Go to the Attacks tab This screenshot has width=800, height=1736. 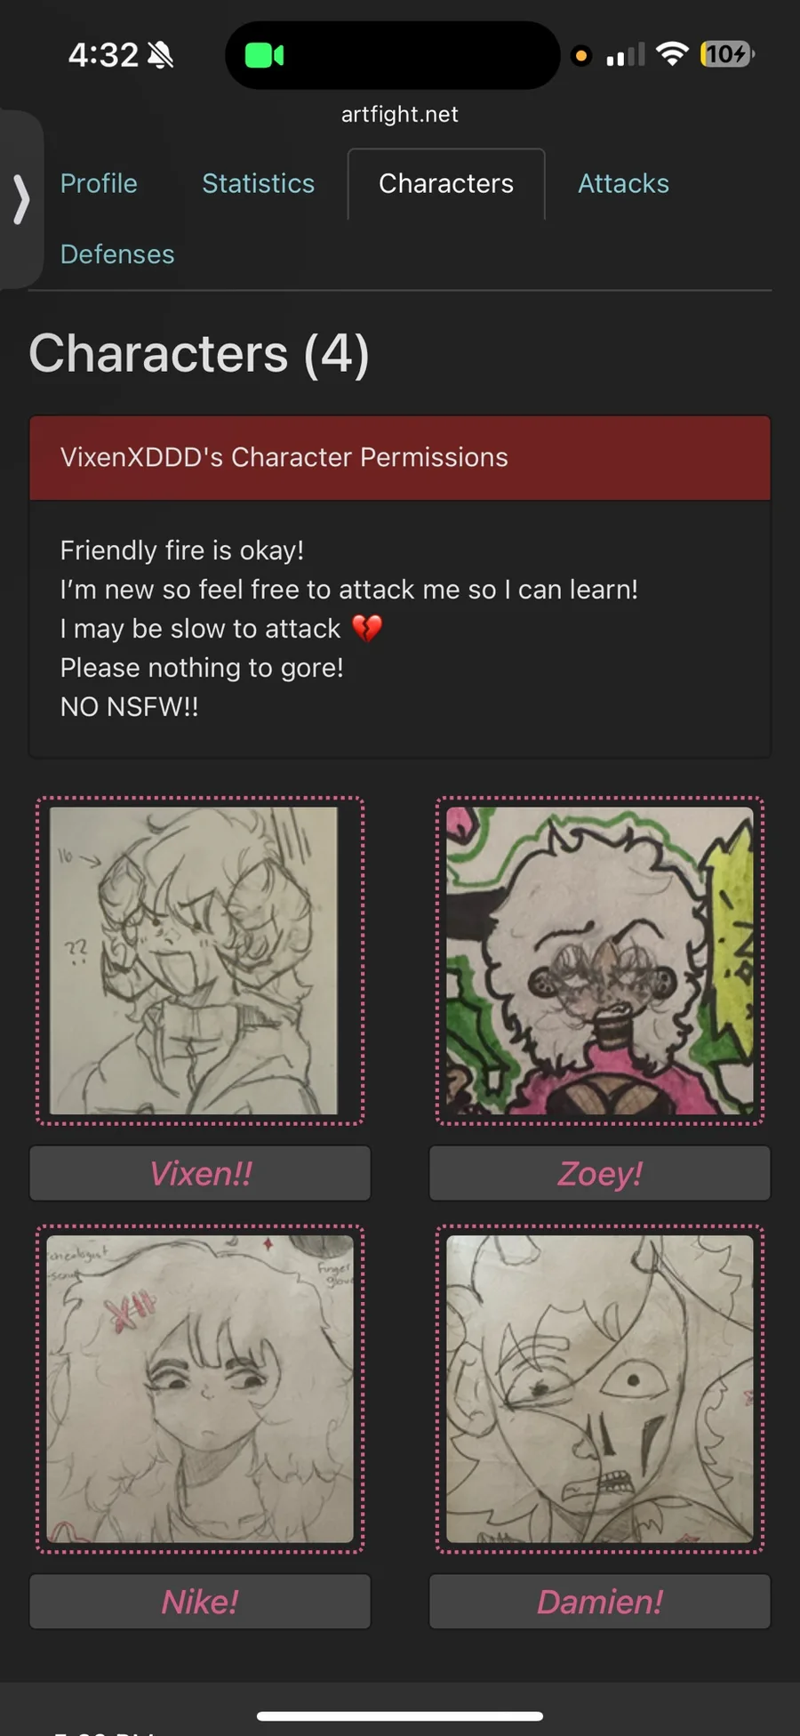pos(623,183)
